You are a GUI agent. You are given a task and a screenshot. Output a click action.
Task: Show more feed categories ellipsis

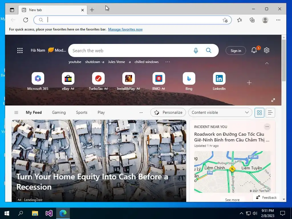[141, 112]
